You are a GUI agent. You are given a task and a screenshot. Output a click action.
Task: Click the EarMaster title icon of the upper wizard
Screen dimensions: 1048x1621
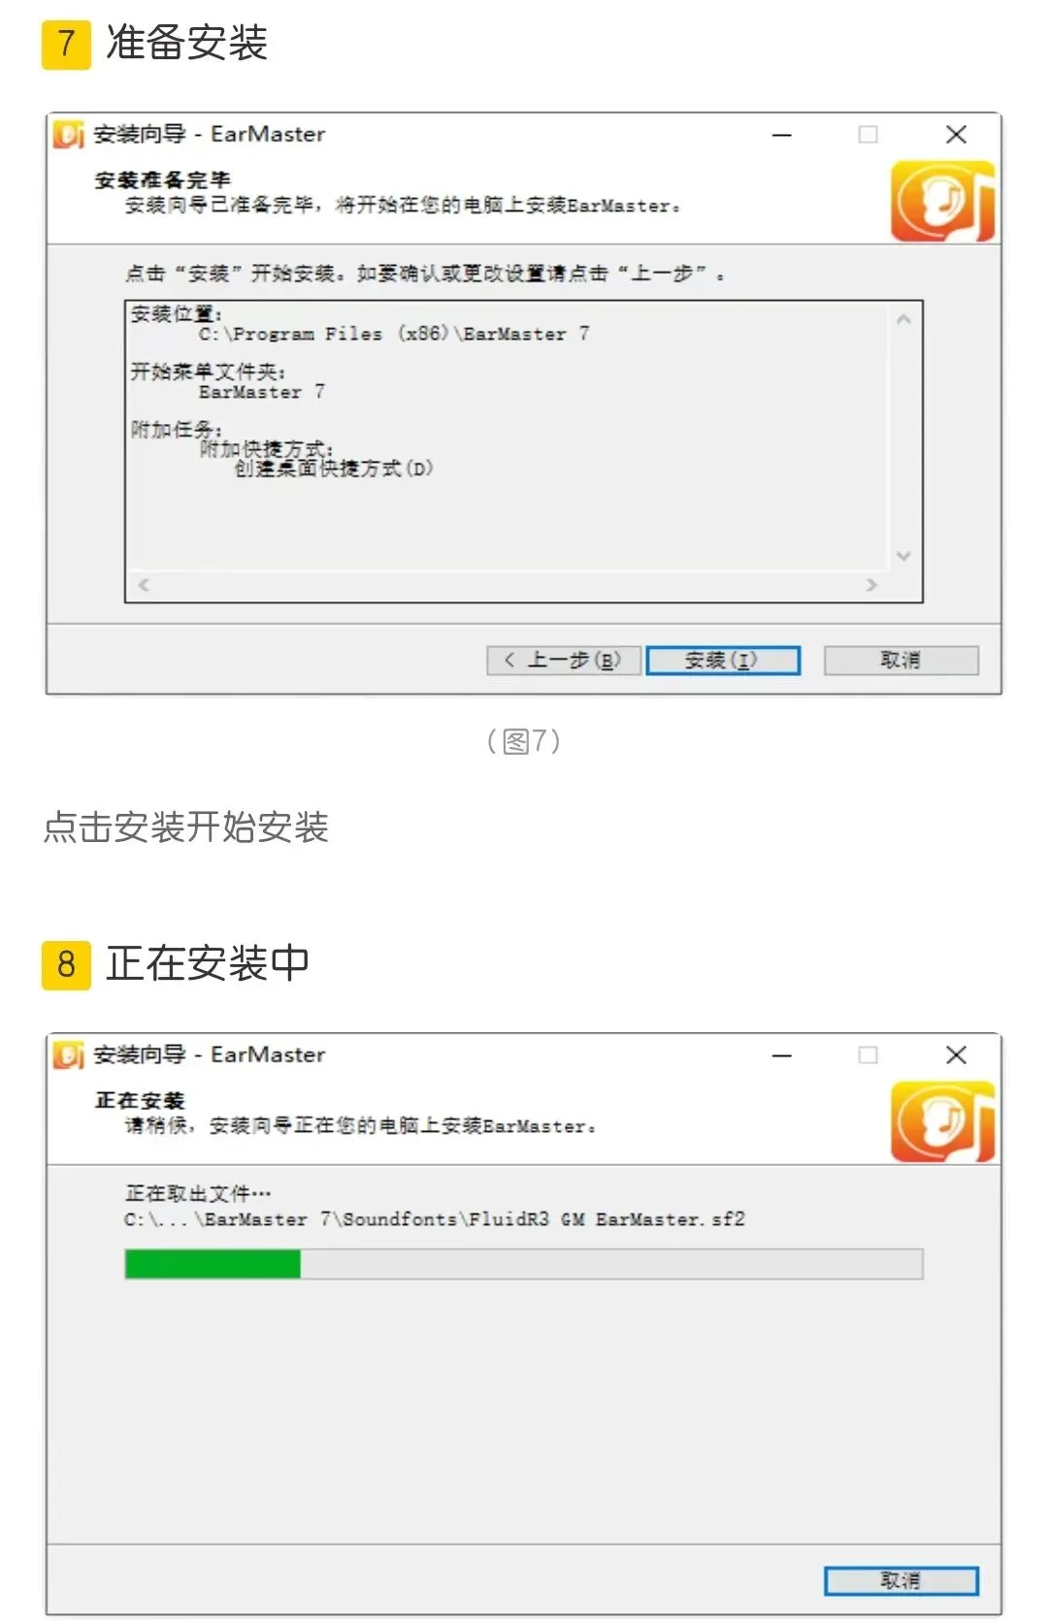click(69, 135)
